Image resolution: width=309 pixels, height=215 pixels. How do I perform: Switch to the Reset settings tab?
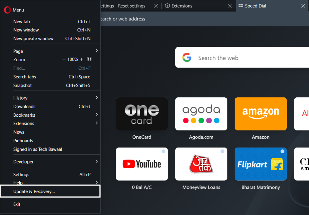pos(130,6)
